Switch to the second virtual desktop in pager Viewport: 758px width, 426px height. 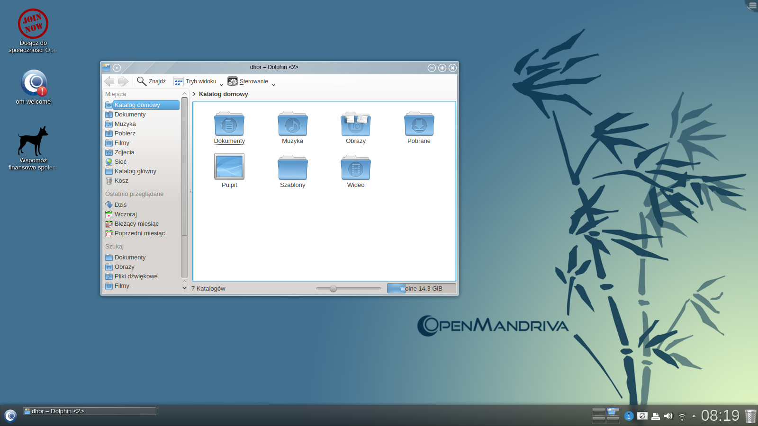click(x=613, y=412)
